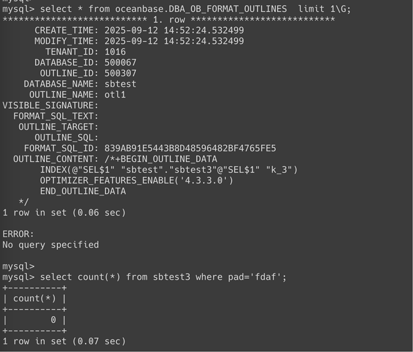Click the ERROR: message line
This screenshot has width=413, height=352.
click(x=18, y=234)
